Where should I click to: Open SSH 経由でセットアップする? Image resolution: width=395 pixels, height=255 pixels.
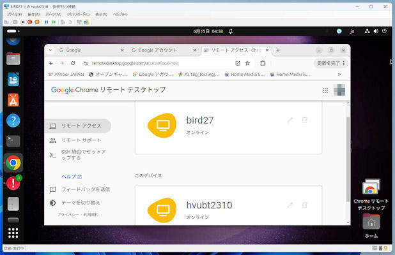(78, 155)
